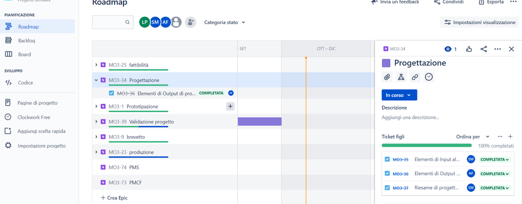522x204 pixels.
Task: Open MO3-35 COMPLETATA status dropdown
Action: [x=495, y=160]
